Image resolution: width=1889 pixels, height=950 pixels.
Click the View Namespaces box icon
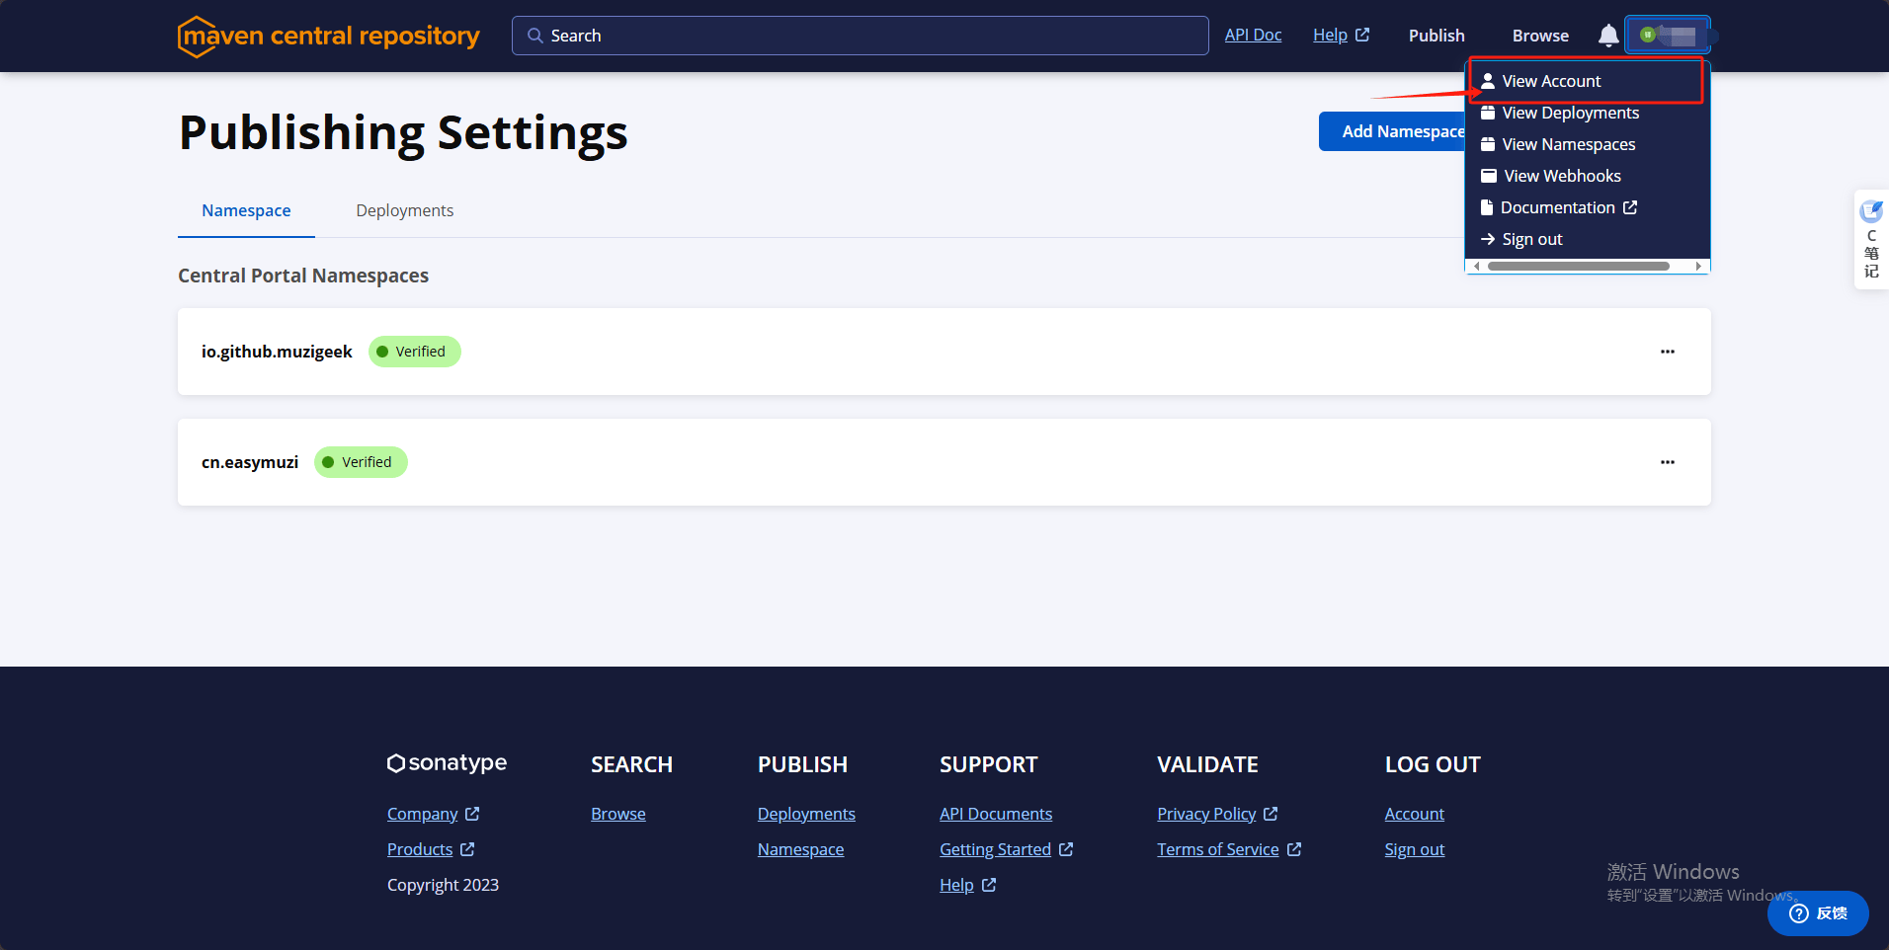[1488, 144]
